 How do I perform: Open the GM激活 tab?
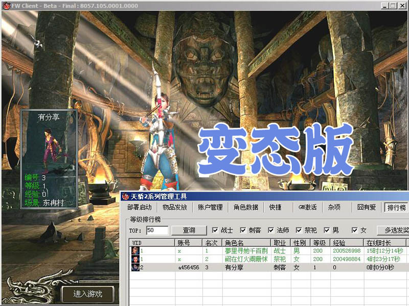pyautogui.click(x=308, y=207)
